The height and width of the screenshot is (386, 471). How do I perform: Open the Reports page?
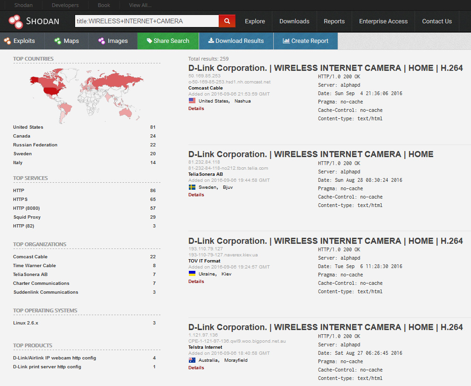coord(334,21)
